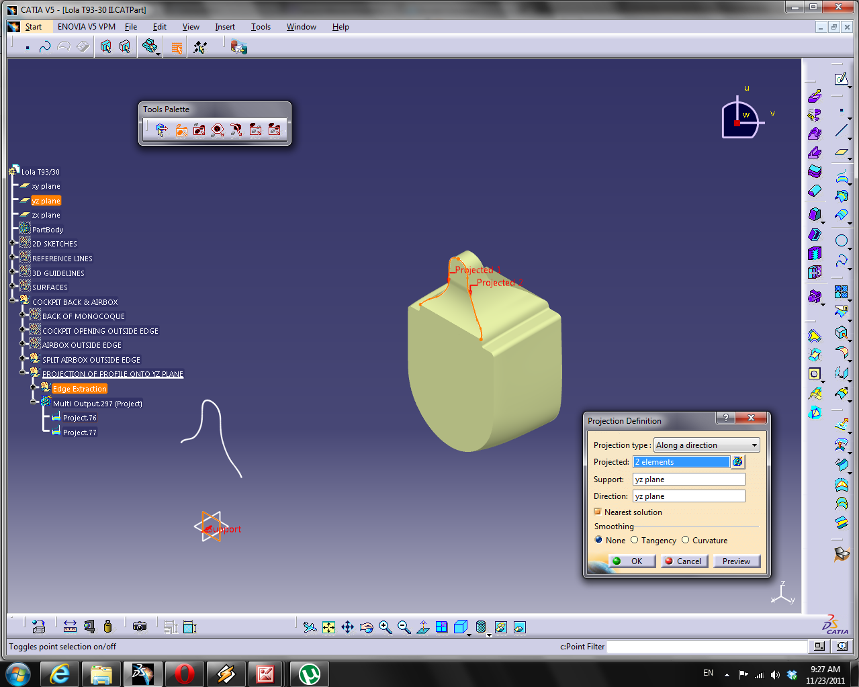Expand the REFERENCE LINES tree node
This screenshot has height=687, width=859.
point(12,257)
